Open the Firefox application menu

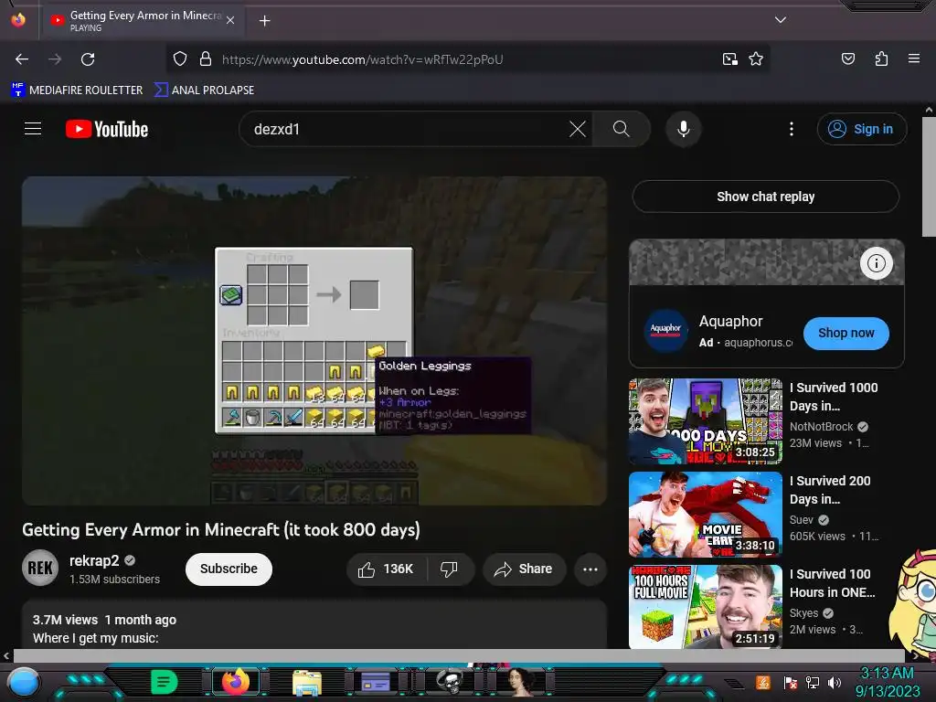point(914,58)
